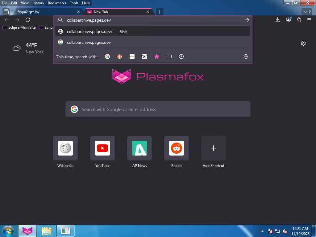Viewport: 316px width, 237px height.
Task: Close the flopa2.qzz.io tab
Action: [78, 12]
